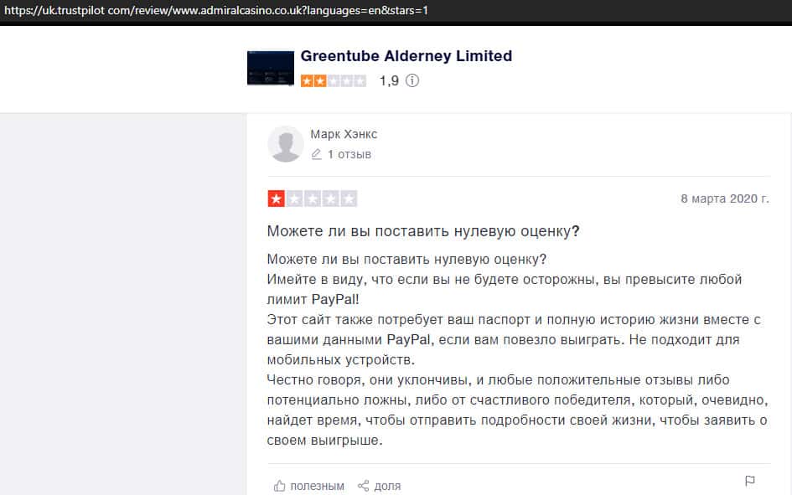This screenshot has height=495, width=792.
Task: Click the info icon next to 1,9 rating
Action: tap(412, 80)
